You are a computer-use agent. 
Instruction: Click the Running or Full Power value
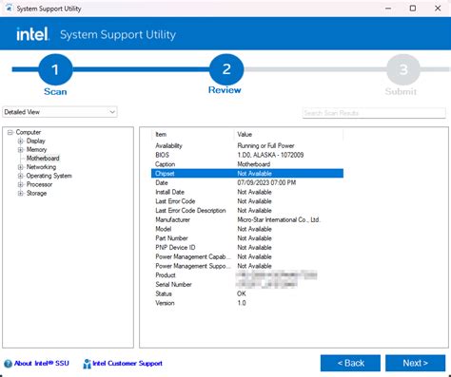(x=265, y=146)
